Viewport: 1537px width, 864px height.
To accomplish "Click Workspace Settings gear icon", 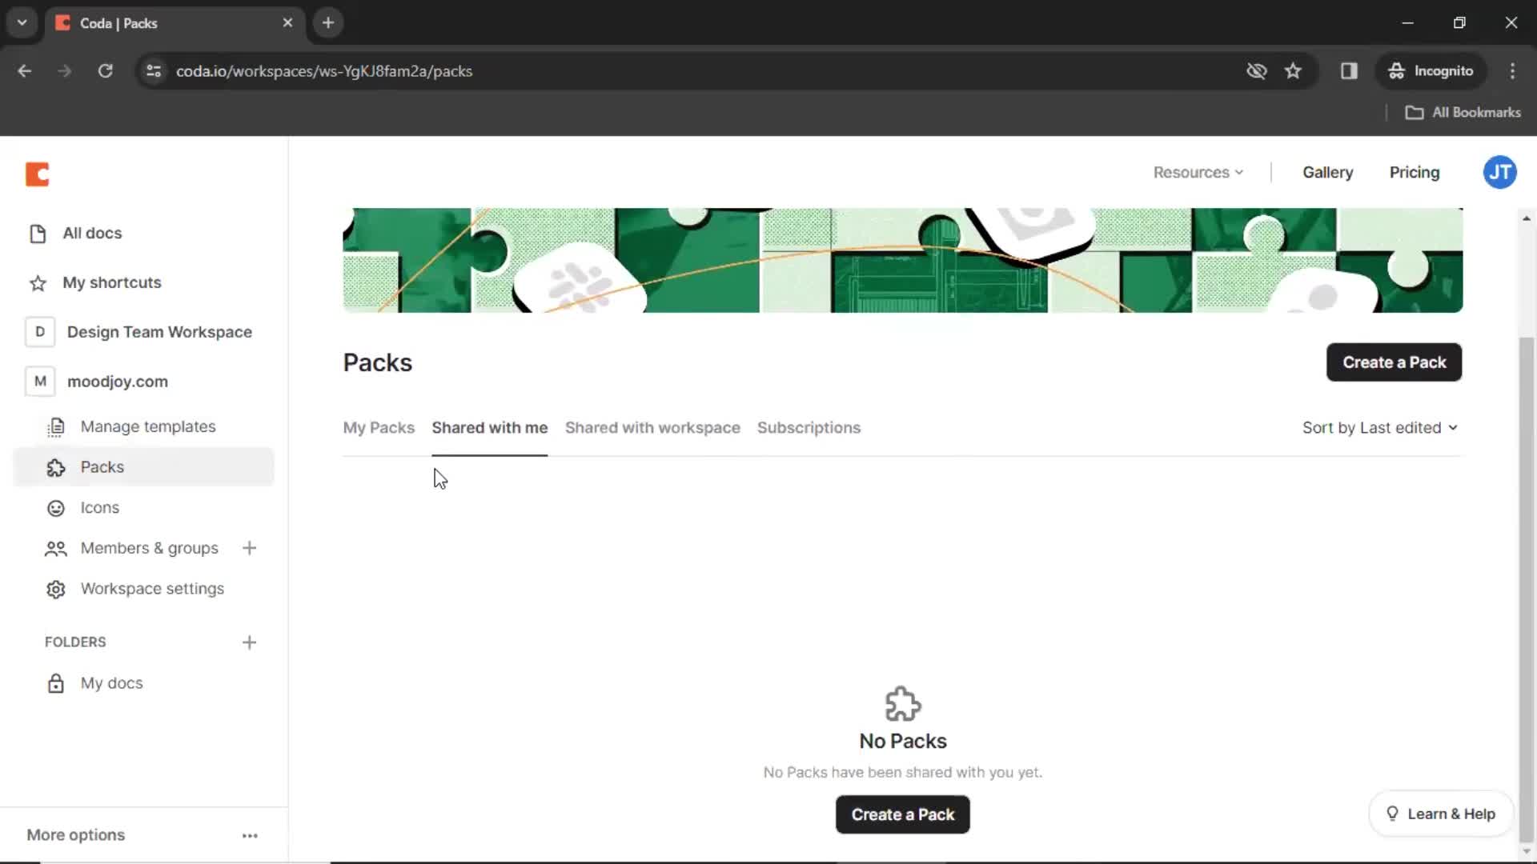I will [x=56, y=589].
